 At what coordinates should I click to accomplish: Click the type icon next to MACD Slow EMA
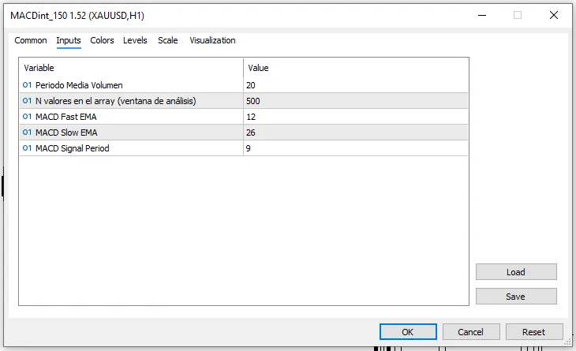point(27,133)
